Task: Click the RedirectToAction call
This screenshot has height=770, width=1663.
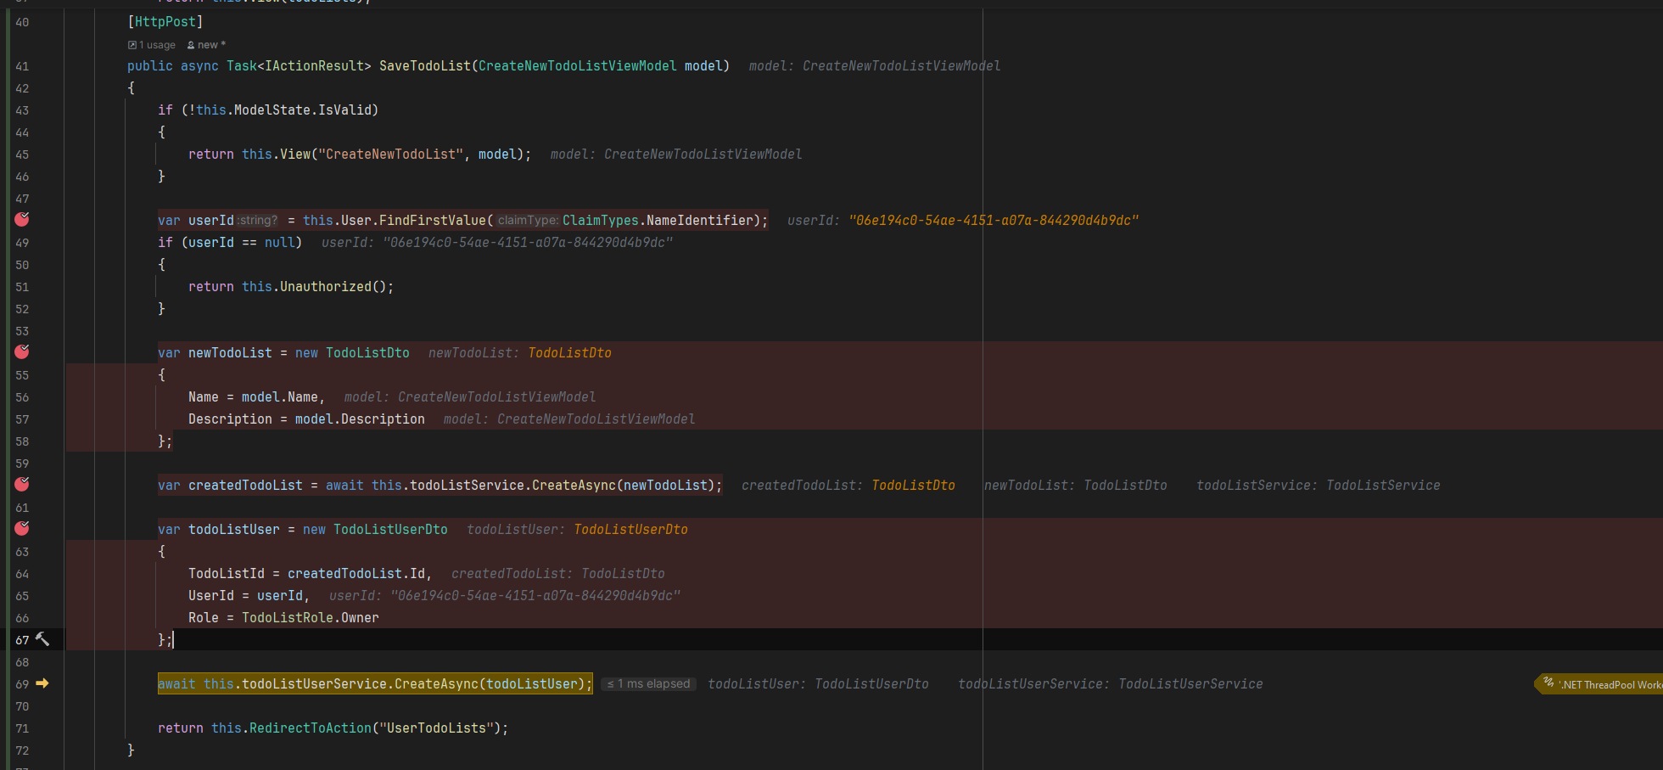Action: tap(311, 728)
